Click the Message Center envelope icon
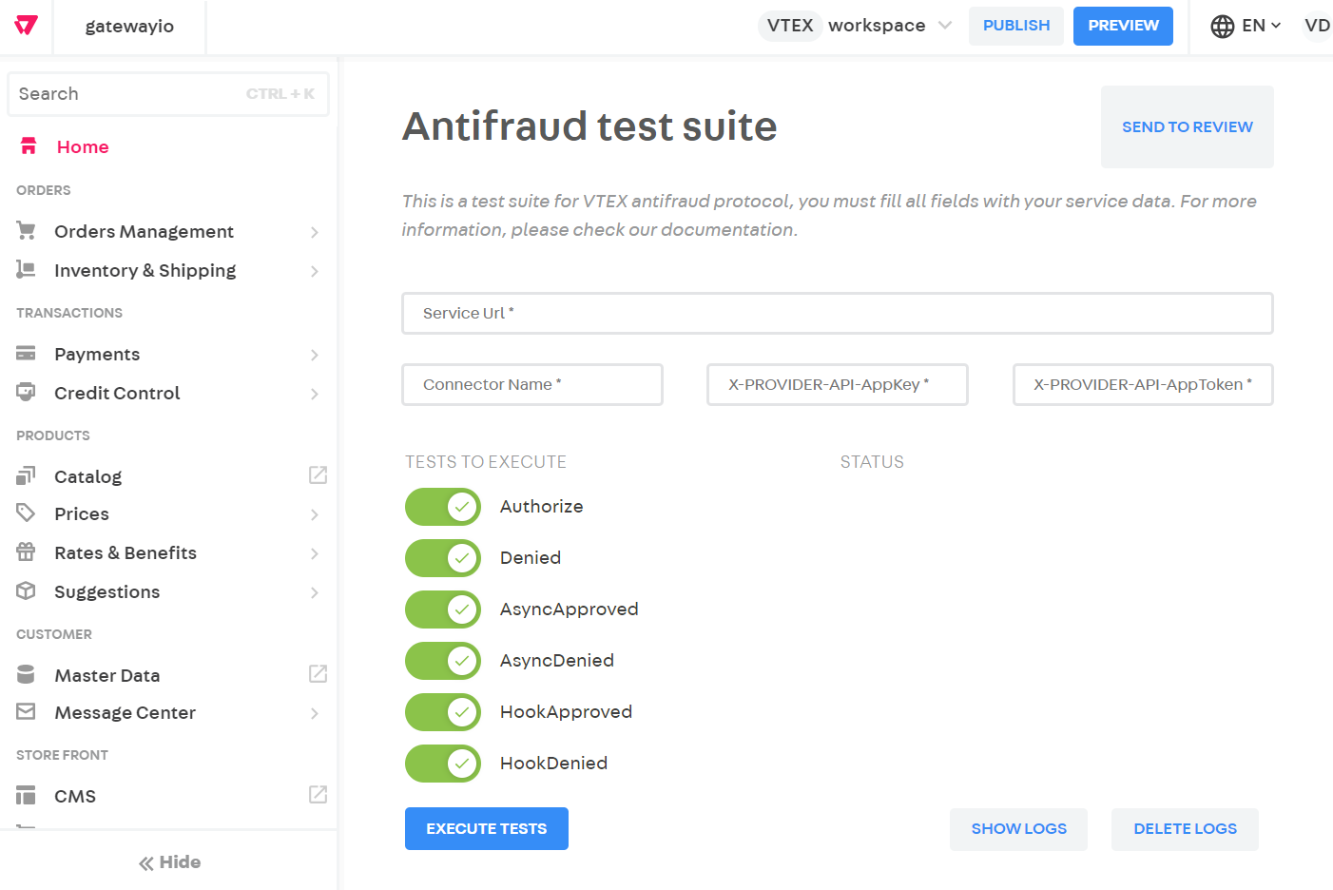 (x=28, y=711)
